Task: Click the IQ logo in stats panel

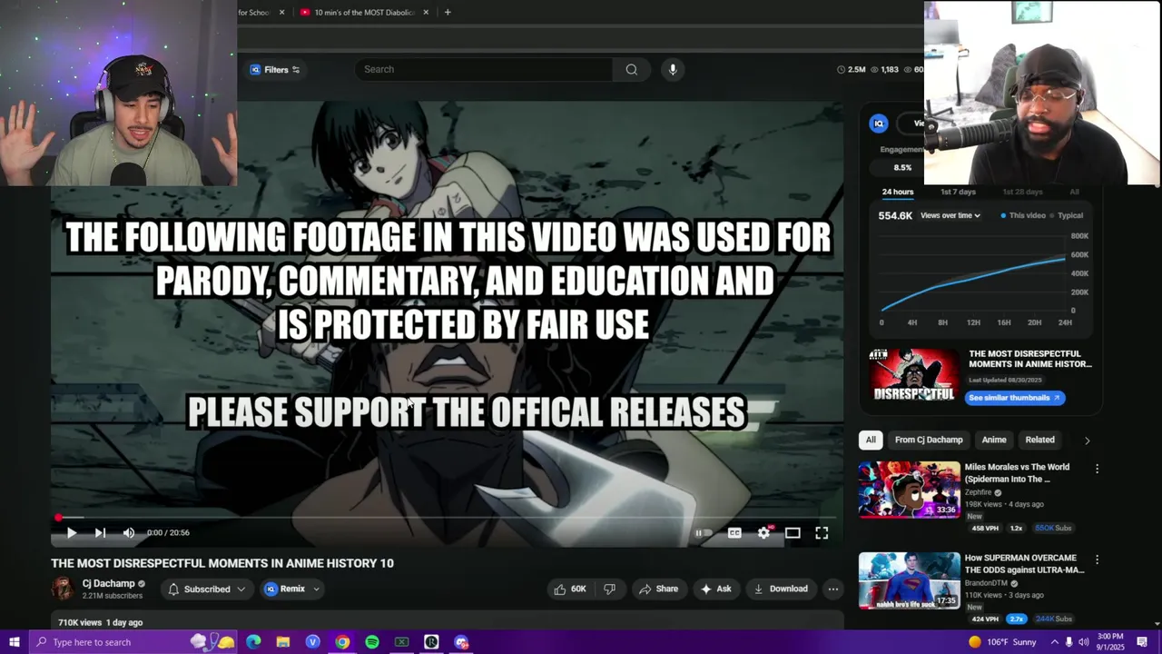Action: click(x=878, y=124)
